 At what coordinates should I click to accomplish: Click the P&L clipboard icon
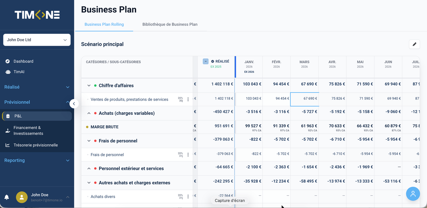tap(8, 116)
